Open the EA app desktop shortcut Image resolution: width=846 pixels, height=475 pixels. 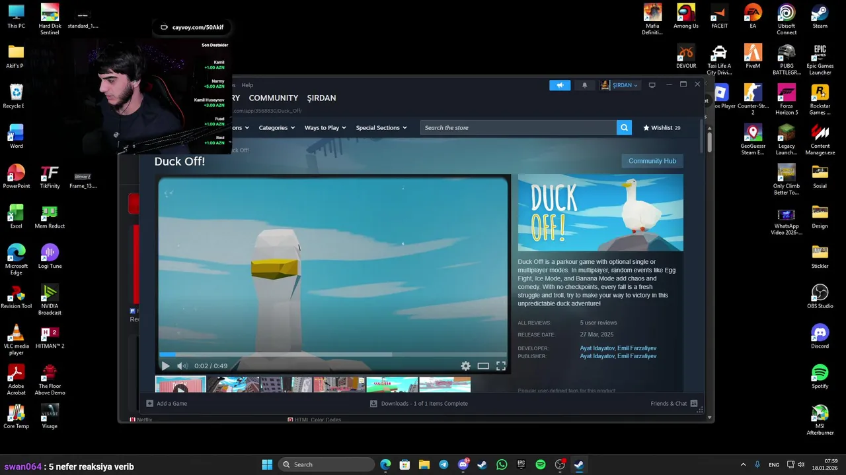coord(753,16)
